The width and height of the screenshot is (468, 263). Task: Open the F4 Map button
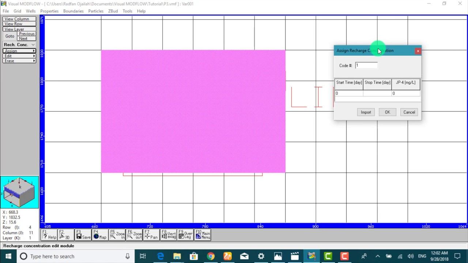pyautogui.click(x=100, y=235)
